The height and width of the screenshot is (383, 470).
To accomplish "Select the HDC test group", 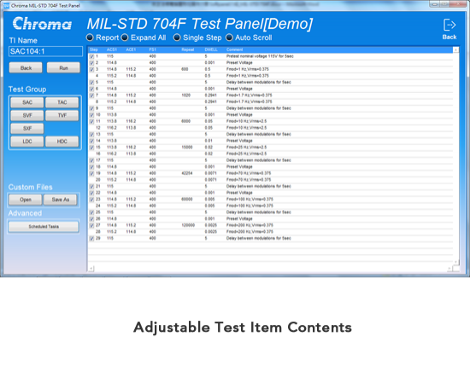I will click(x=62, y=142).
